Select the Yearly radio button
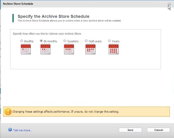174x138 pixels. [x=109, y=41]
